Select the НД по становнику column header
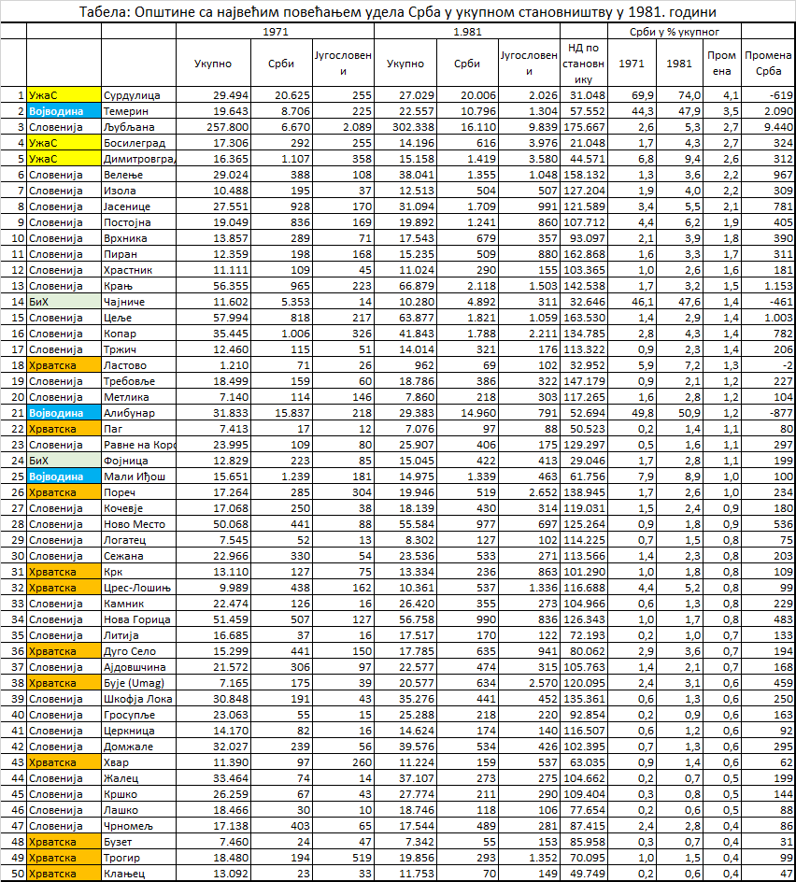 click(x=585, y=63)
